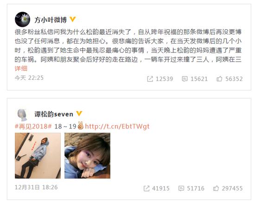
Task: Open the #再见2018# hashtag topic
Action: pos(33,127)
